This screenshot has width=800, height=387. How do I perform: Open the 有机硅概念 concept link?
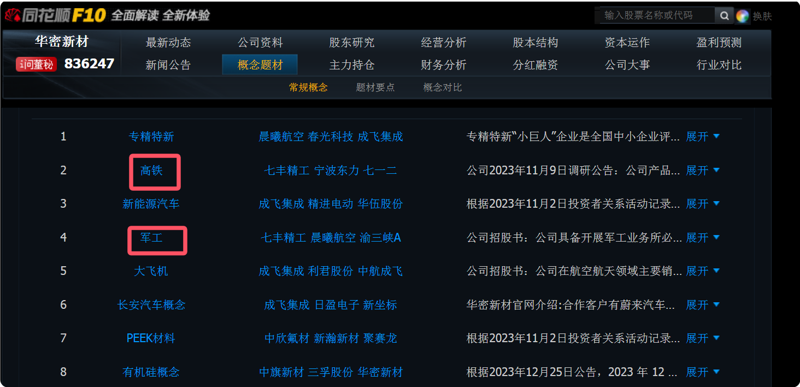point(151,372)
